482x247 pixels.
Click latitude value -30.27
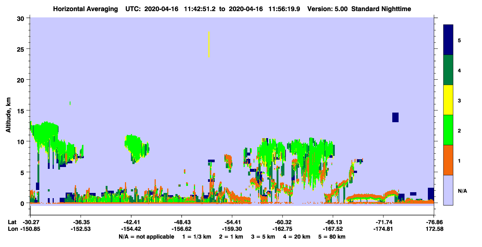click(x=30, y=222)
